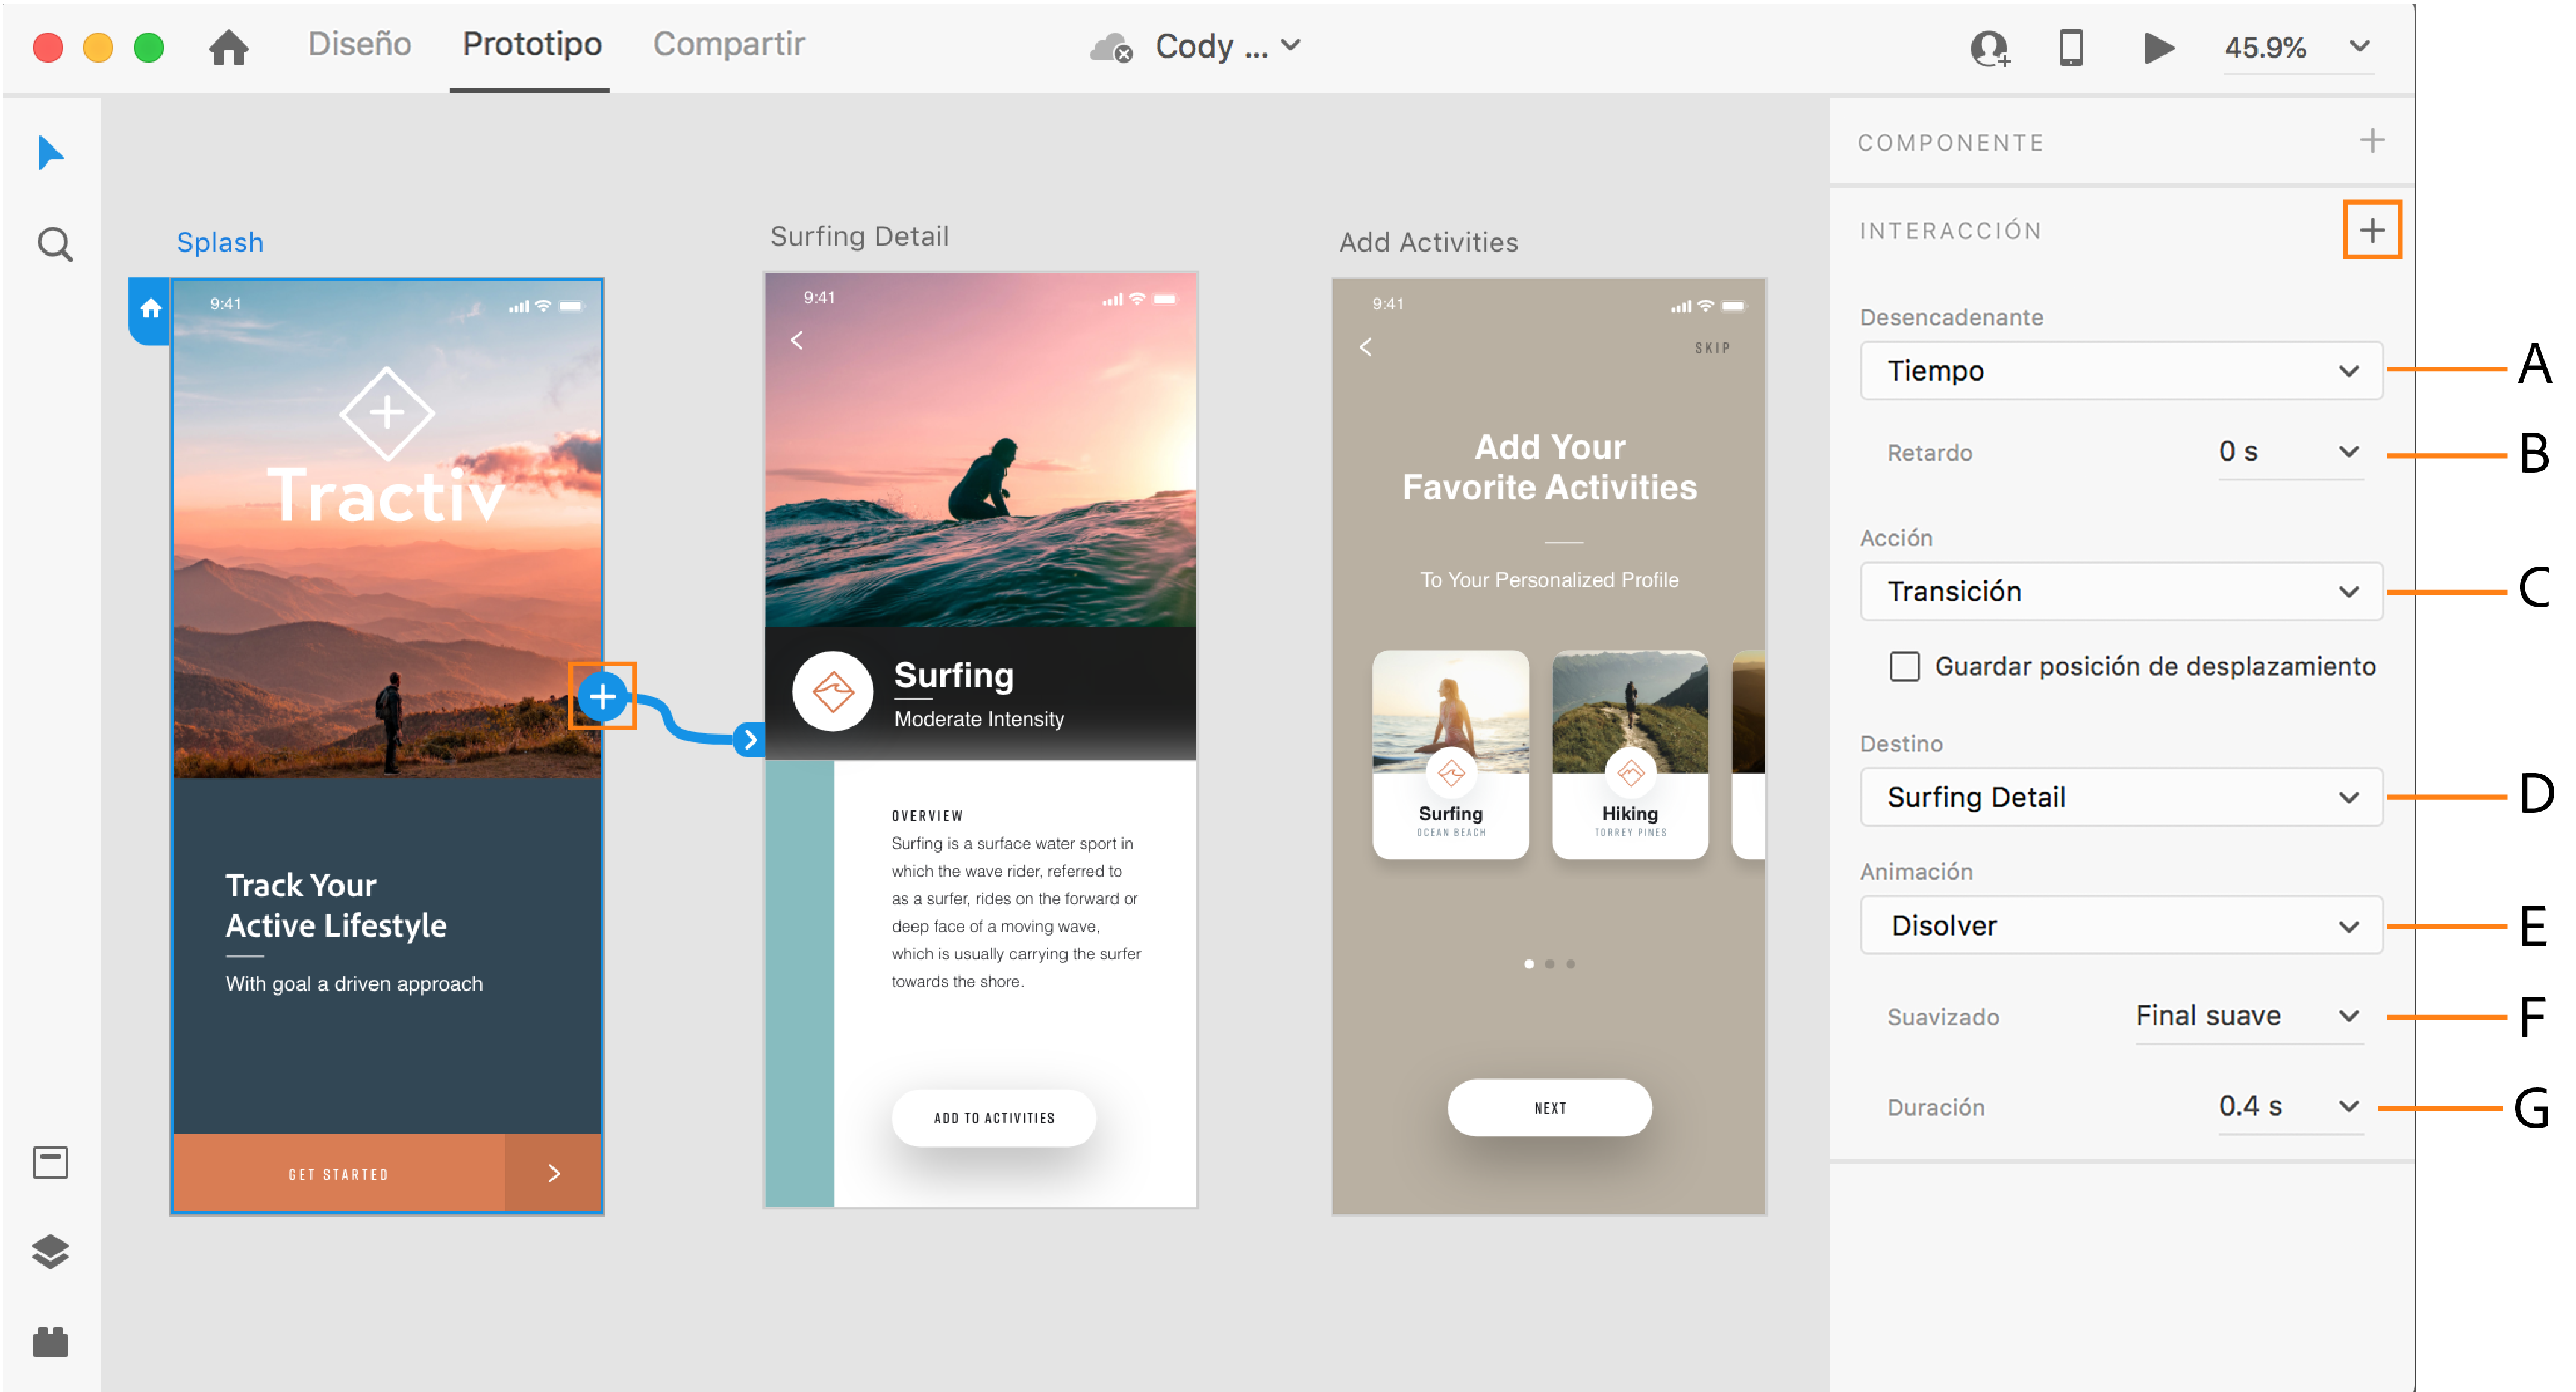Viewport: 2576px width, 1392px height.
Task: Click the home icon in the toolbar
Action: [229, 47]
